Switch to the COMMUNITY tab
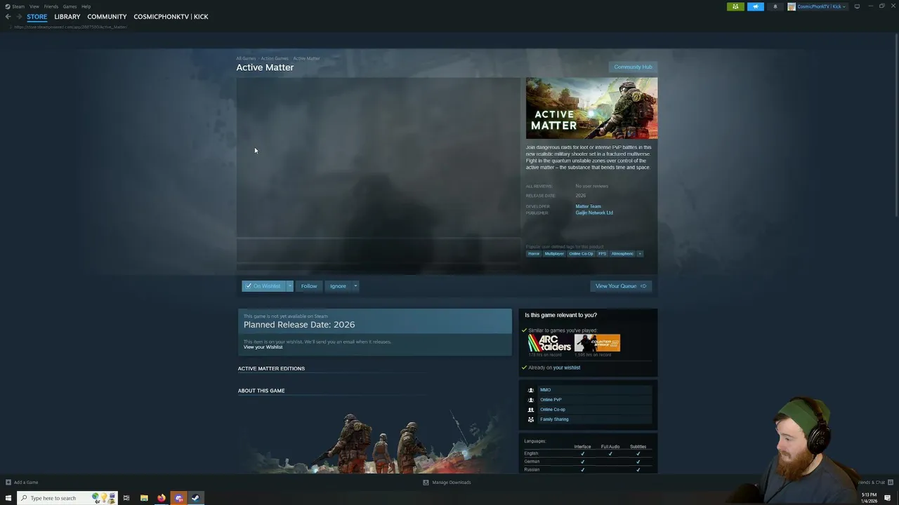 point(107,17)
